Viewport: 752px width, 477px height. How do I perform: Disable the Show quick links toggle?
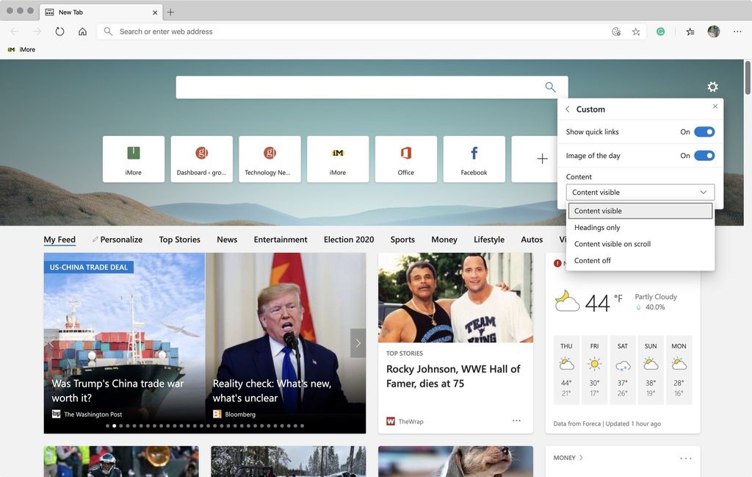704,132
